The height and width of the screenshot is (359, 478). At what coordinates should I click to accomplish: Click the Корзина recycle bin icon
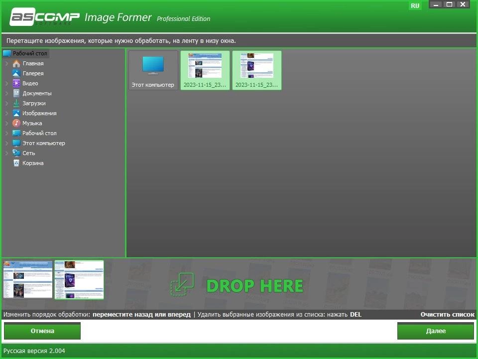16,163
